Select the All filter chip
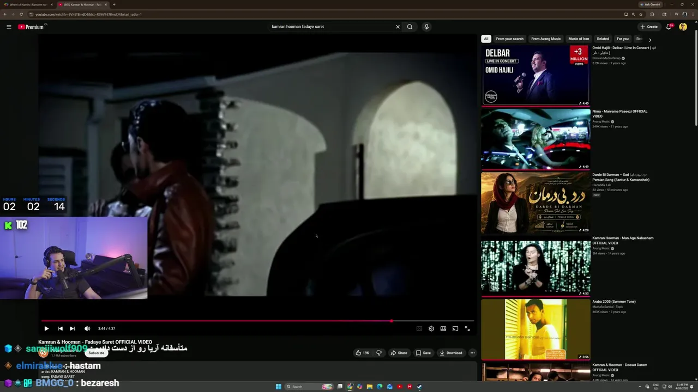This screenshot has width=698, height=392. [486, 39]
